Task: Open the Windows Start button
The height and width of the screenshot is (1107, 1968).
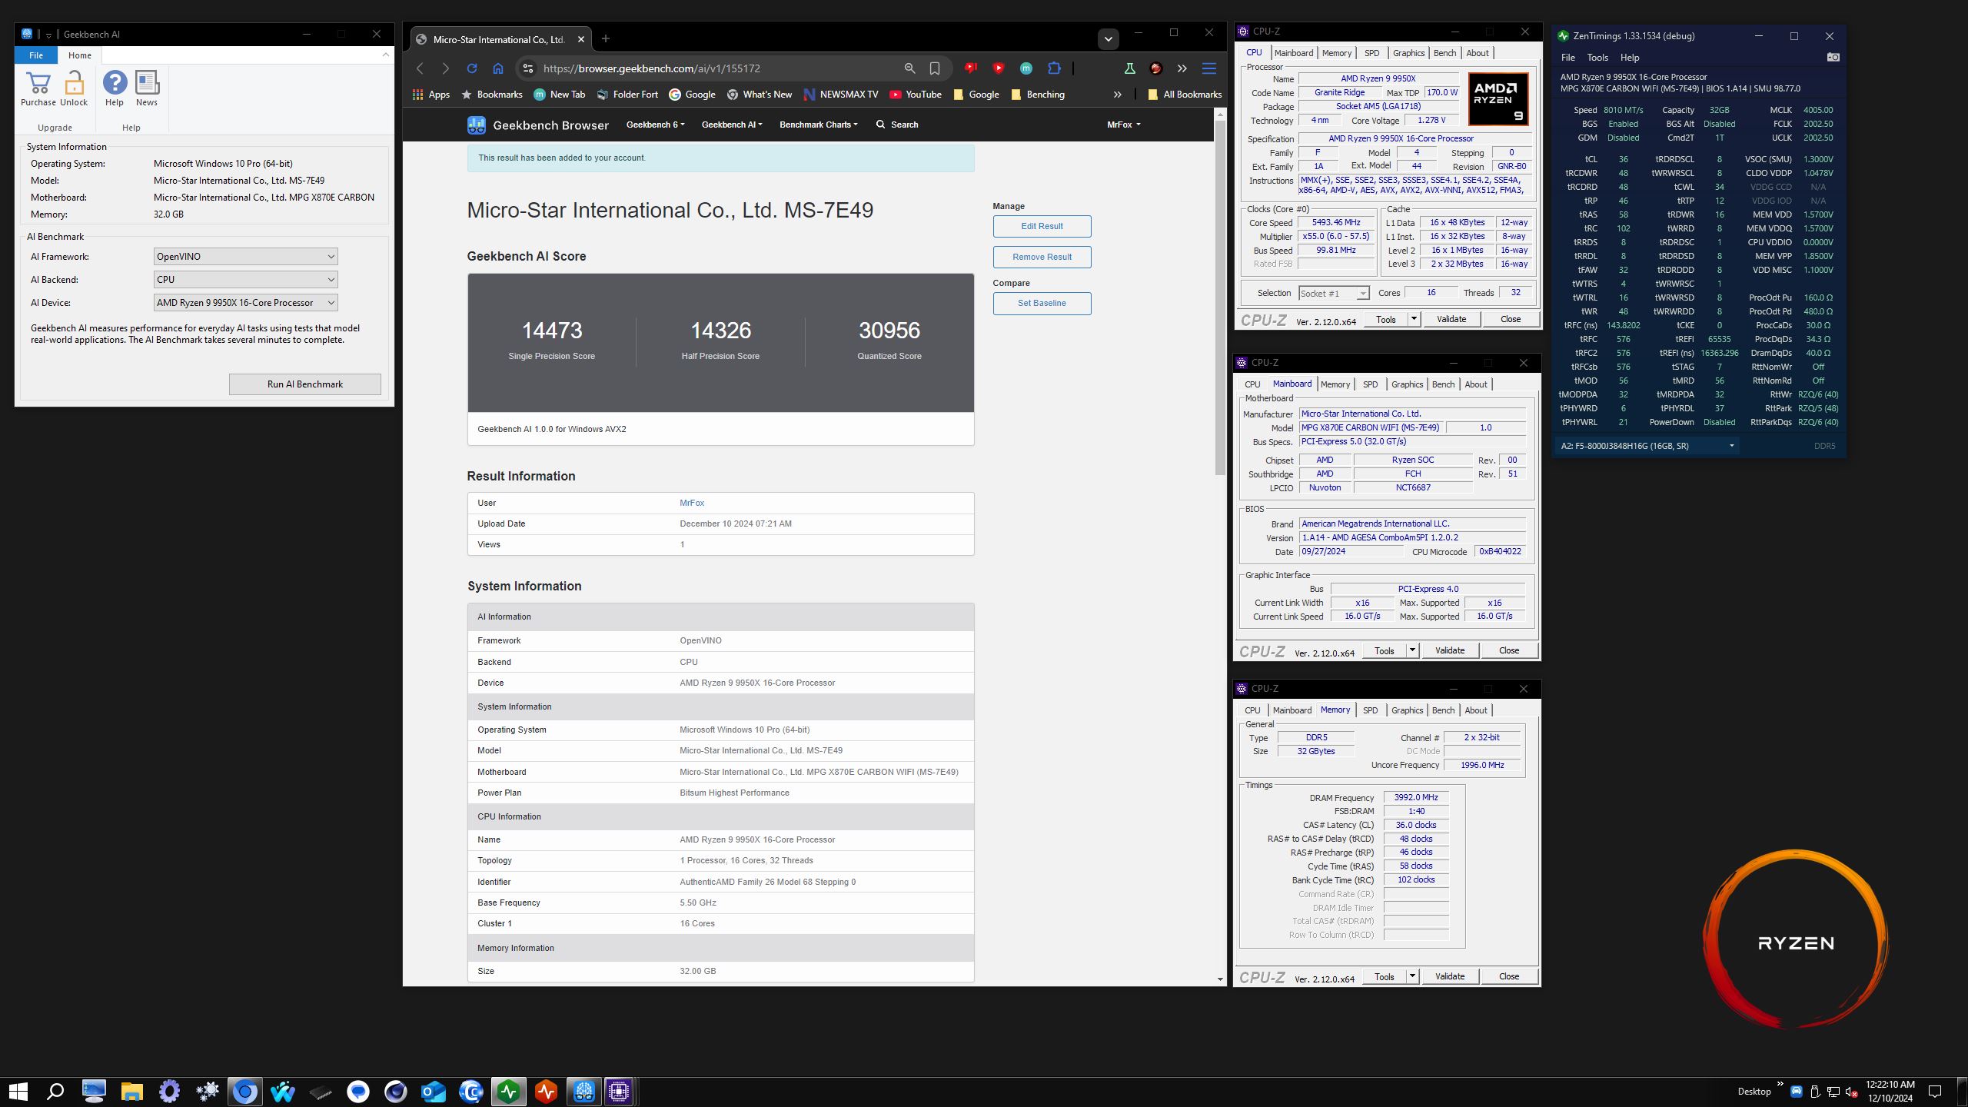Action: 18,1091
